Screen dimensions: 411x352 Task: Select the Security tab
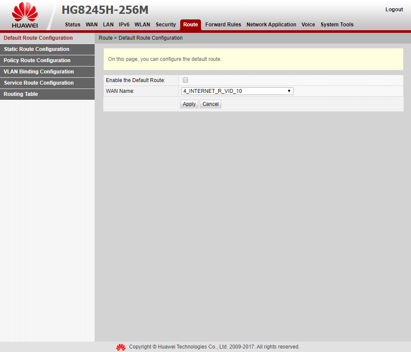click(166, 25)
